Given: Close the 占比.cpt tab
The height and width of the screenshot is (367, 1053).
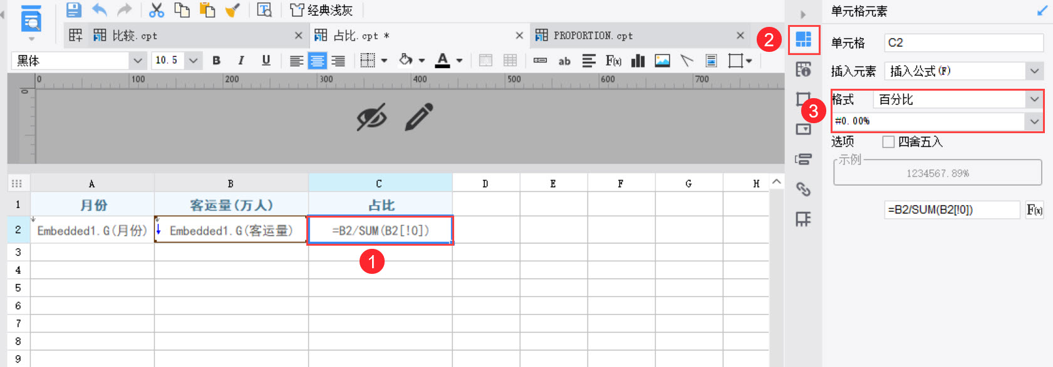Looking at the screenshot, I should (x=519, y=36).
